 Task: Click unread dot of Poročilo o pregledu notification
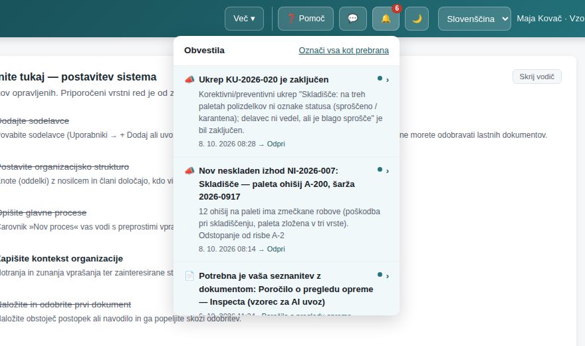click(380, 275)
